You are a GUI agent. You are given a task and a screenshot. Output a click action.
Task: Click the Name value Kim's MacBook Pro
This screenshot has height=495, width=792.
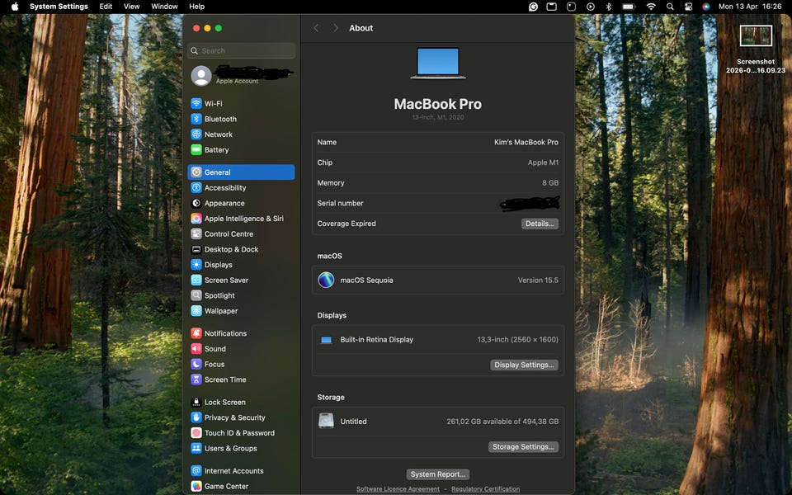point(526,143)
